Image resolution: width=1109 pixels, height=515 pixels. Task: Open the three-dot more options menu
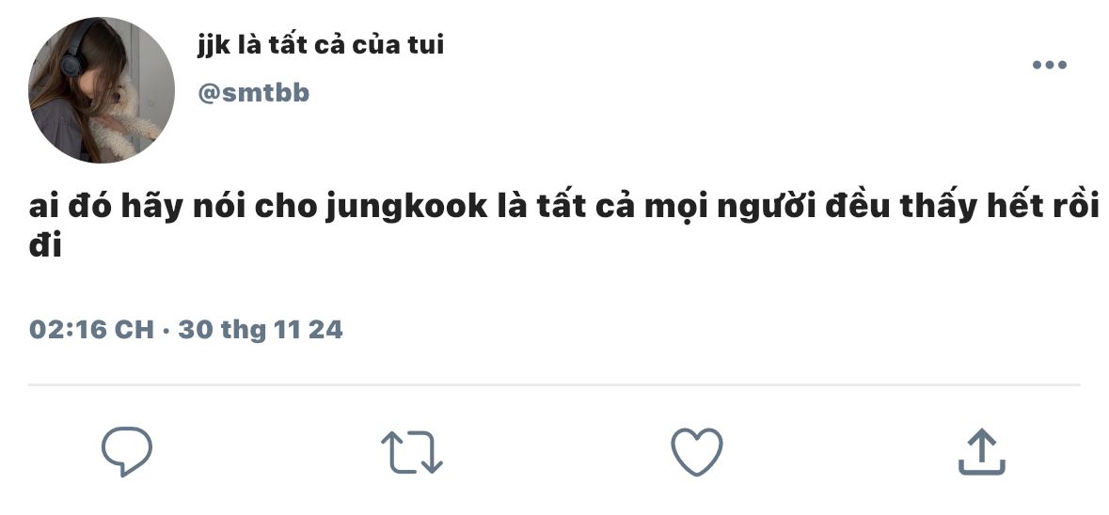(x=1050, y=65)
